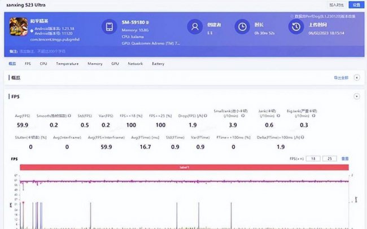This screenshot has height=229, width=367.
Task: Click the Std(FPS) value 0.5
Action: [85, 125]
